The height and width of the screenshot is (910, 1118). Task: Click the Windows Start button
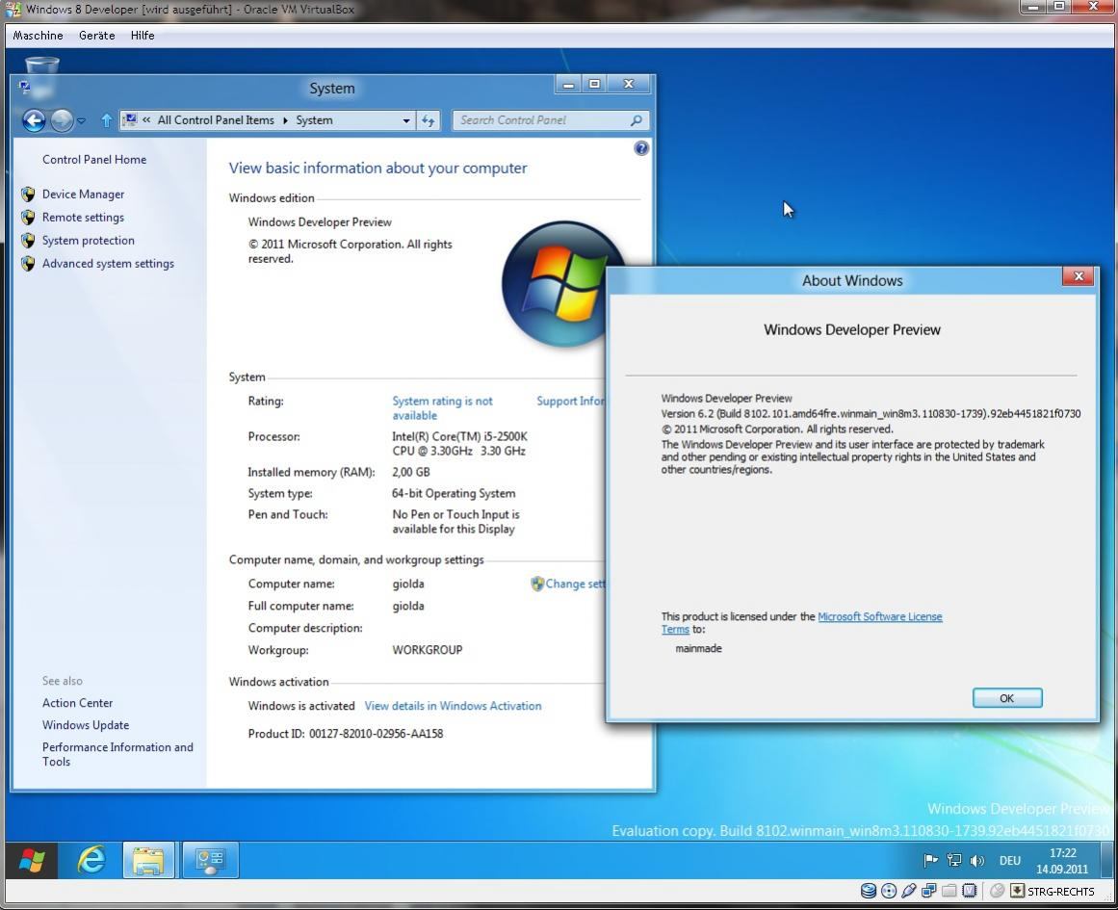pyautogui.click(x=32, y=860)
